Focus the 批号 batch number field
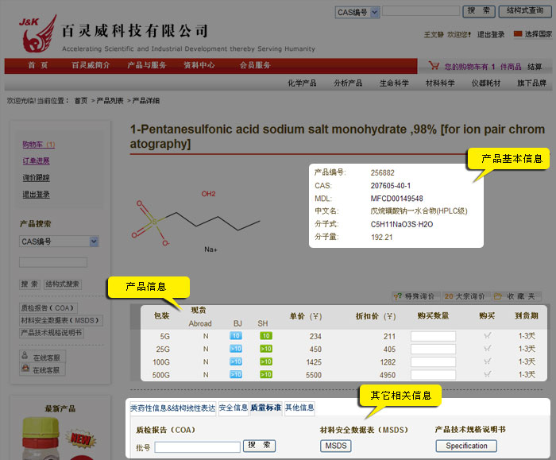Image resolution: width=556 pixels, height=460 pixels. pos(198,446)
